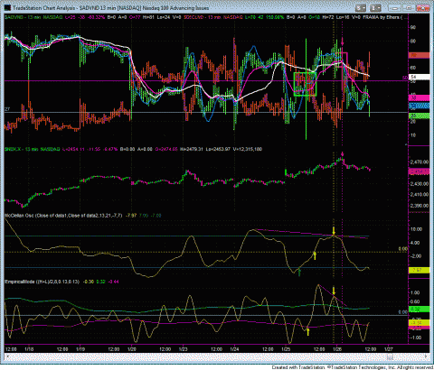434x370 pixels.
Task: Click the 1/27 date label on time axis
Action: click(389, 349)
